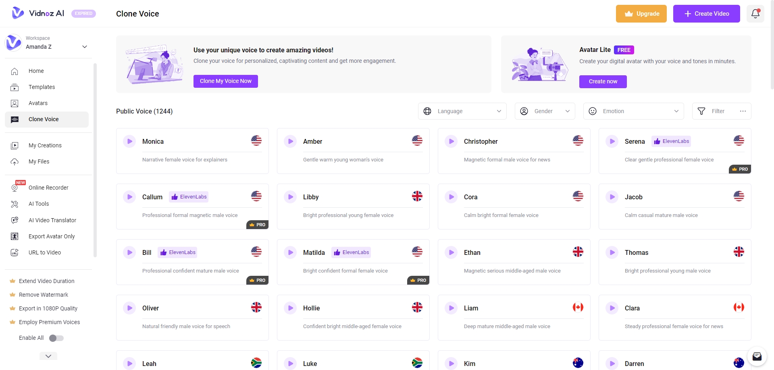The width and height of the screenshot is (774, 370).
Task: Play the Cora voice preview
Action: pos(451,197)
